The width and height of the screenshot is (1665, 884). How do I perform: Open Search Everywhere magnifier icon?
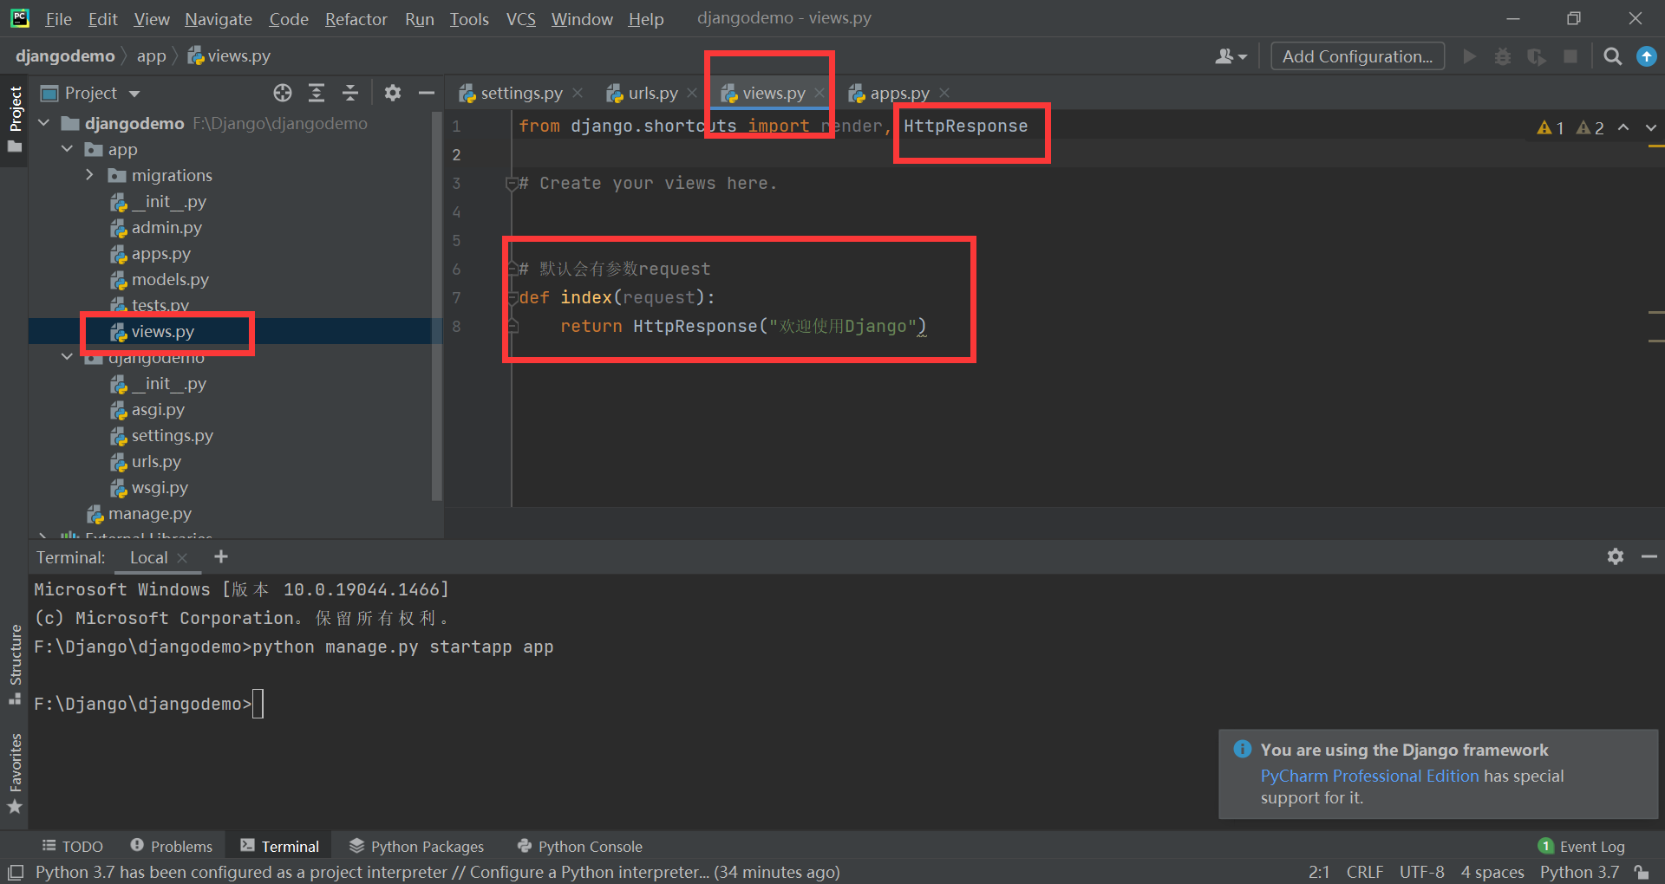coord(1612,56)
